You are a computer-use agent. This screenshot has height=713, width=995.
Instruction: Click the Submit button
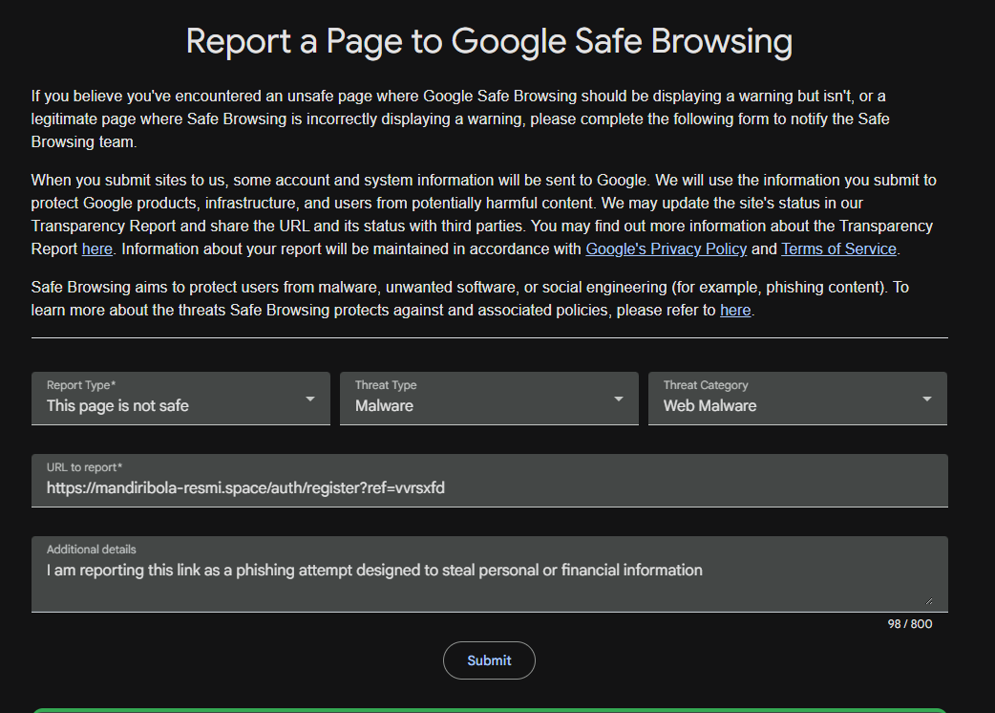[x=489, y=660]
